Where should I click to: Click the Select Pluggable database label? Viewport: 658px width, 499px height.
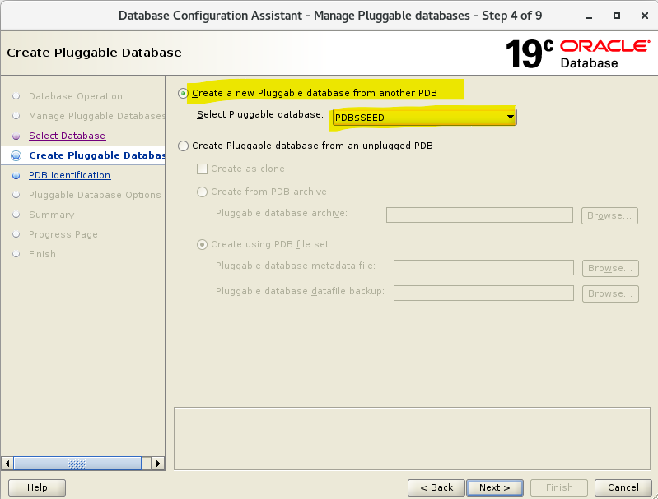click(260, 114)
